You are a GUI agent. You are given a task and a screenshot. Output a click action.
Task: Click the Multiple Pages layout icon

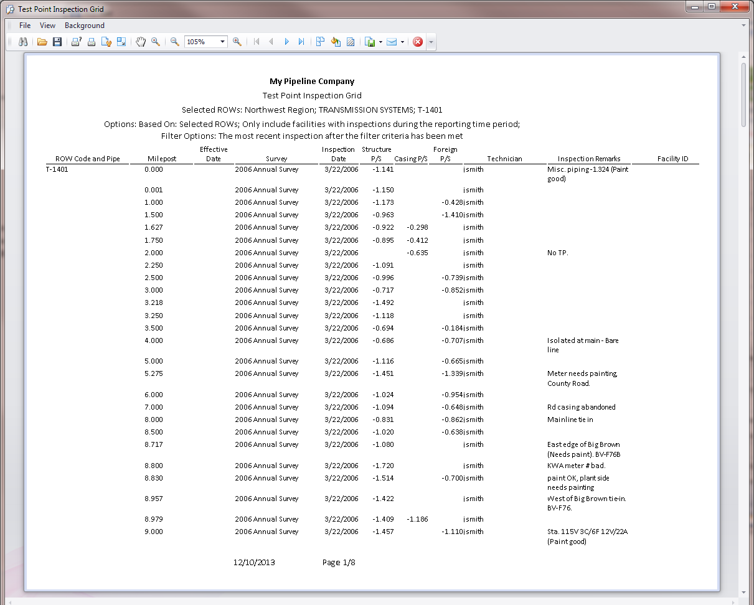pos(321,42)
